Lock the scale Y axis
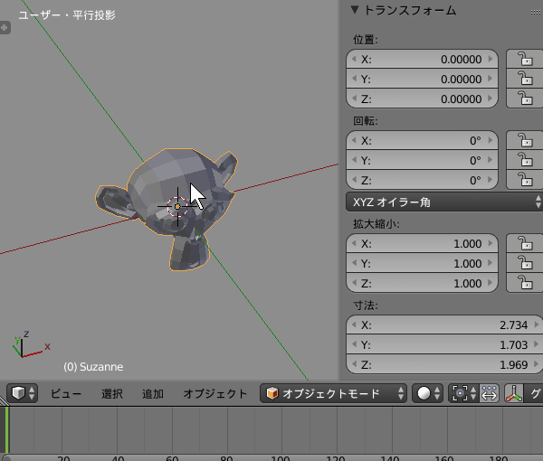 [525, 263]
